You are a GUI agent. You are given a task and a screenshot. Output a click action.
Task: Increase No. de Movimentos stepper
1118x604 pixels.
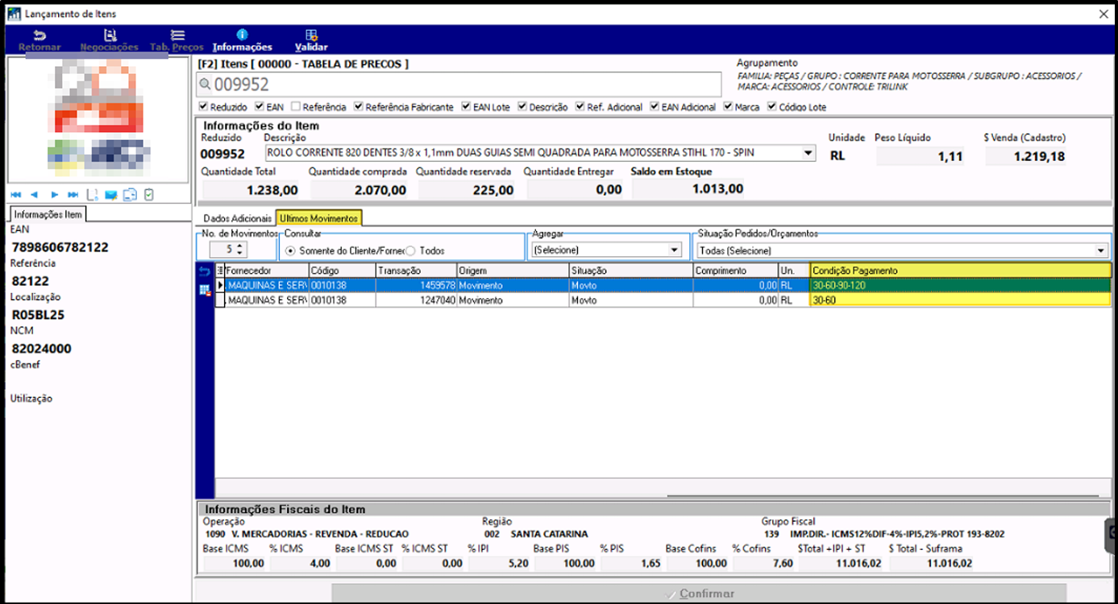pos(240,246)
